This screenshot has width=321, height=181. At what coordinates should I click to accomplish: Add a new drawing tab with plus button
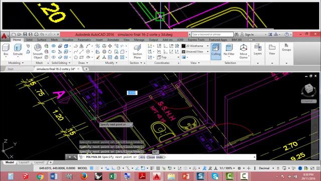click(86, 69)
